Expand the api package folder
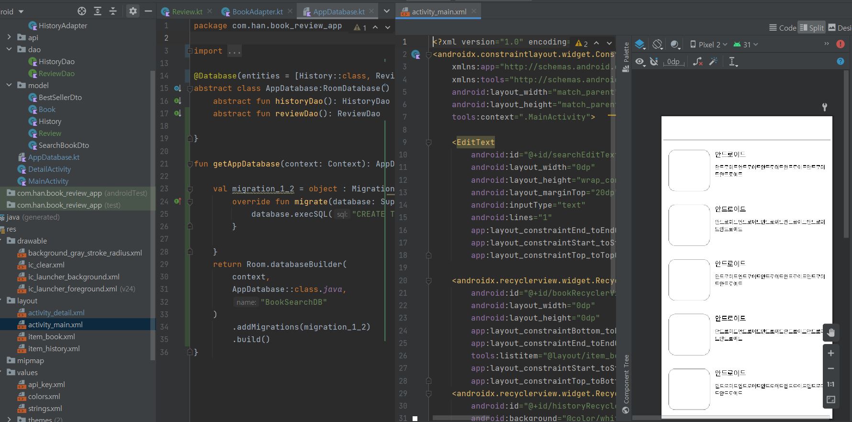The width and height of the screenshot is (852, 422). 9,37
